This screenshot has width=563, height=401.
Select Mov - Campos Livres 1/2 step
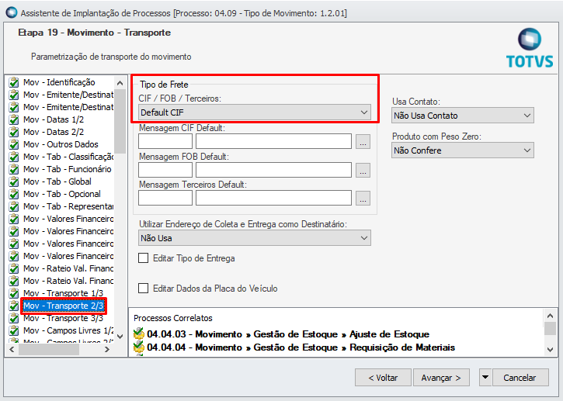coord(68,330)
